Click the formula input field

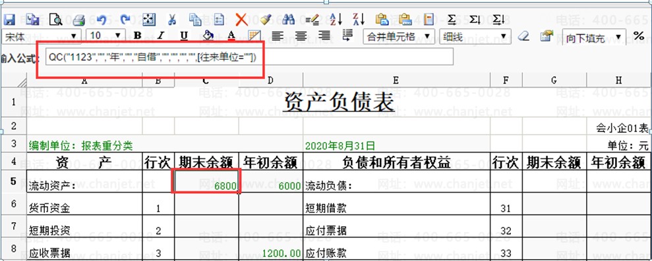pyautogui.click(x=249, y=57)
